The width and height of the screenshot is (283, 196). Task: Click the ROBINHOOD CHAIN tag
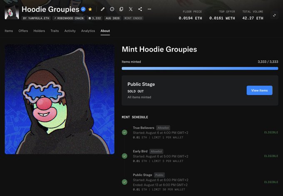(69, 18)
